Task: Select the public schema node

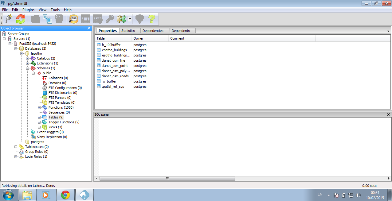Action: pyautogui.click(x=47, y=73)
